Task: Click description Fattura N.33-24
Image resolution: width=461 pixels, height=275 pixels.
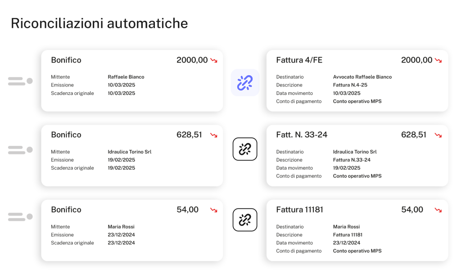Action: click(x=352, y=160)
